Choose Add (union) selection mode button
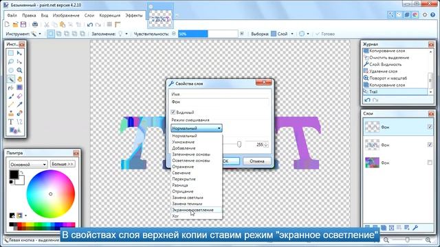 pos(58,34)
